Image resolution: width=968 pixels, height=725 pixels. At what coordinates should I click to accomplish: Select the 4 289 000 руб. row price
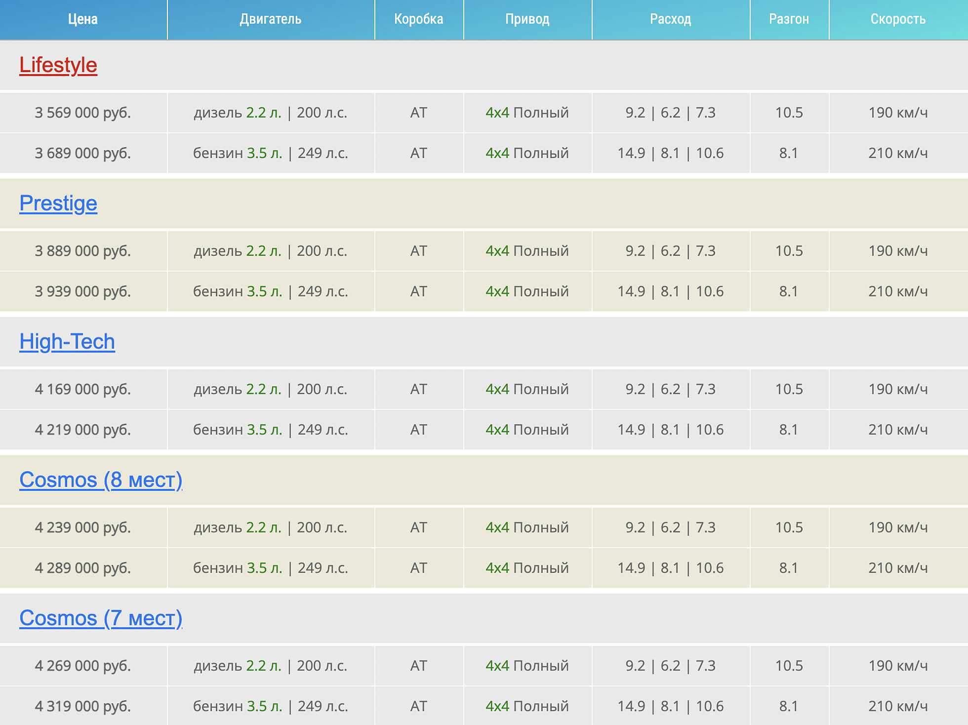83,568
